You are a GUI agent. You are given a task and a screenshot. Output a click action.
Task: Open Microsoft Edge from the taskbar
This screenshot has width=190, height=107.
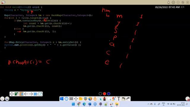(84, 104)
